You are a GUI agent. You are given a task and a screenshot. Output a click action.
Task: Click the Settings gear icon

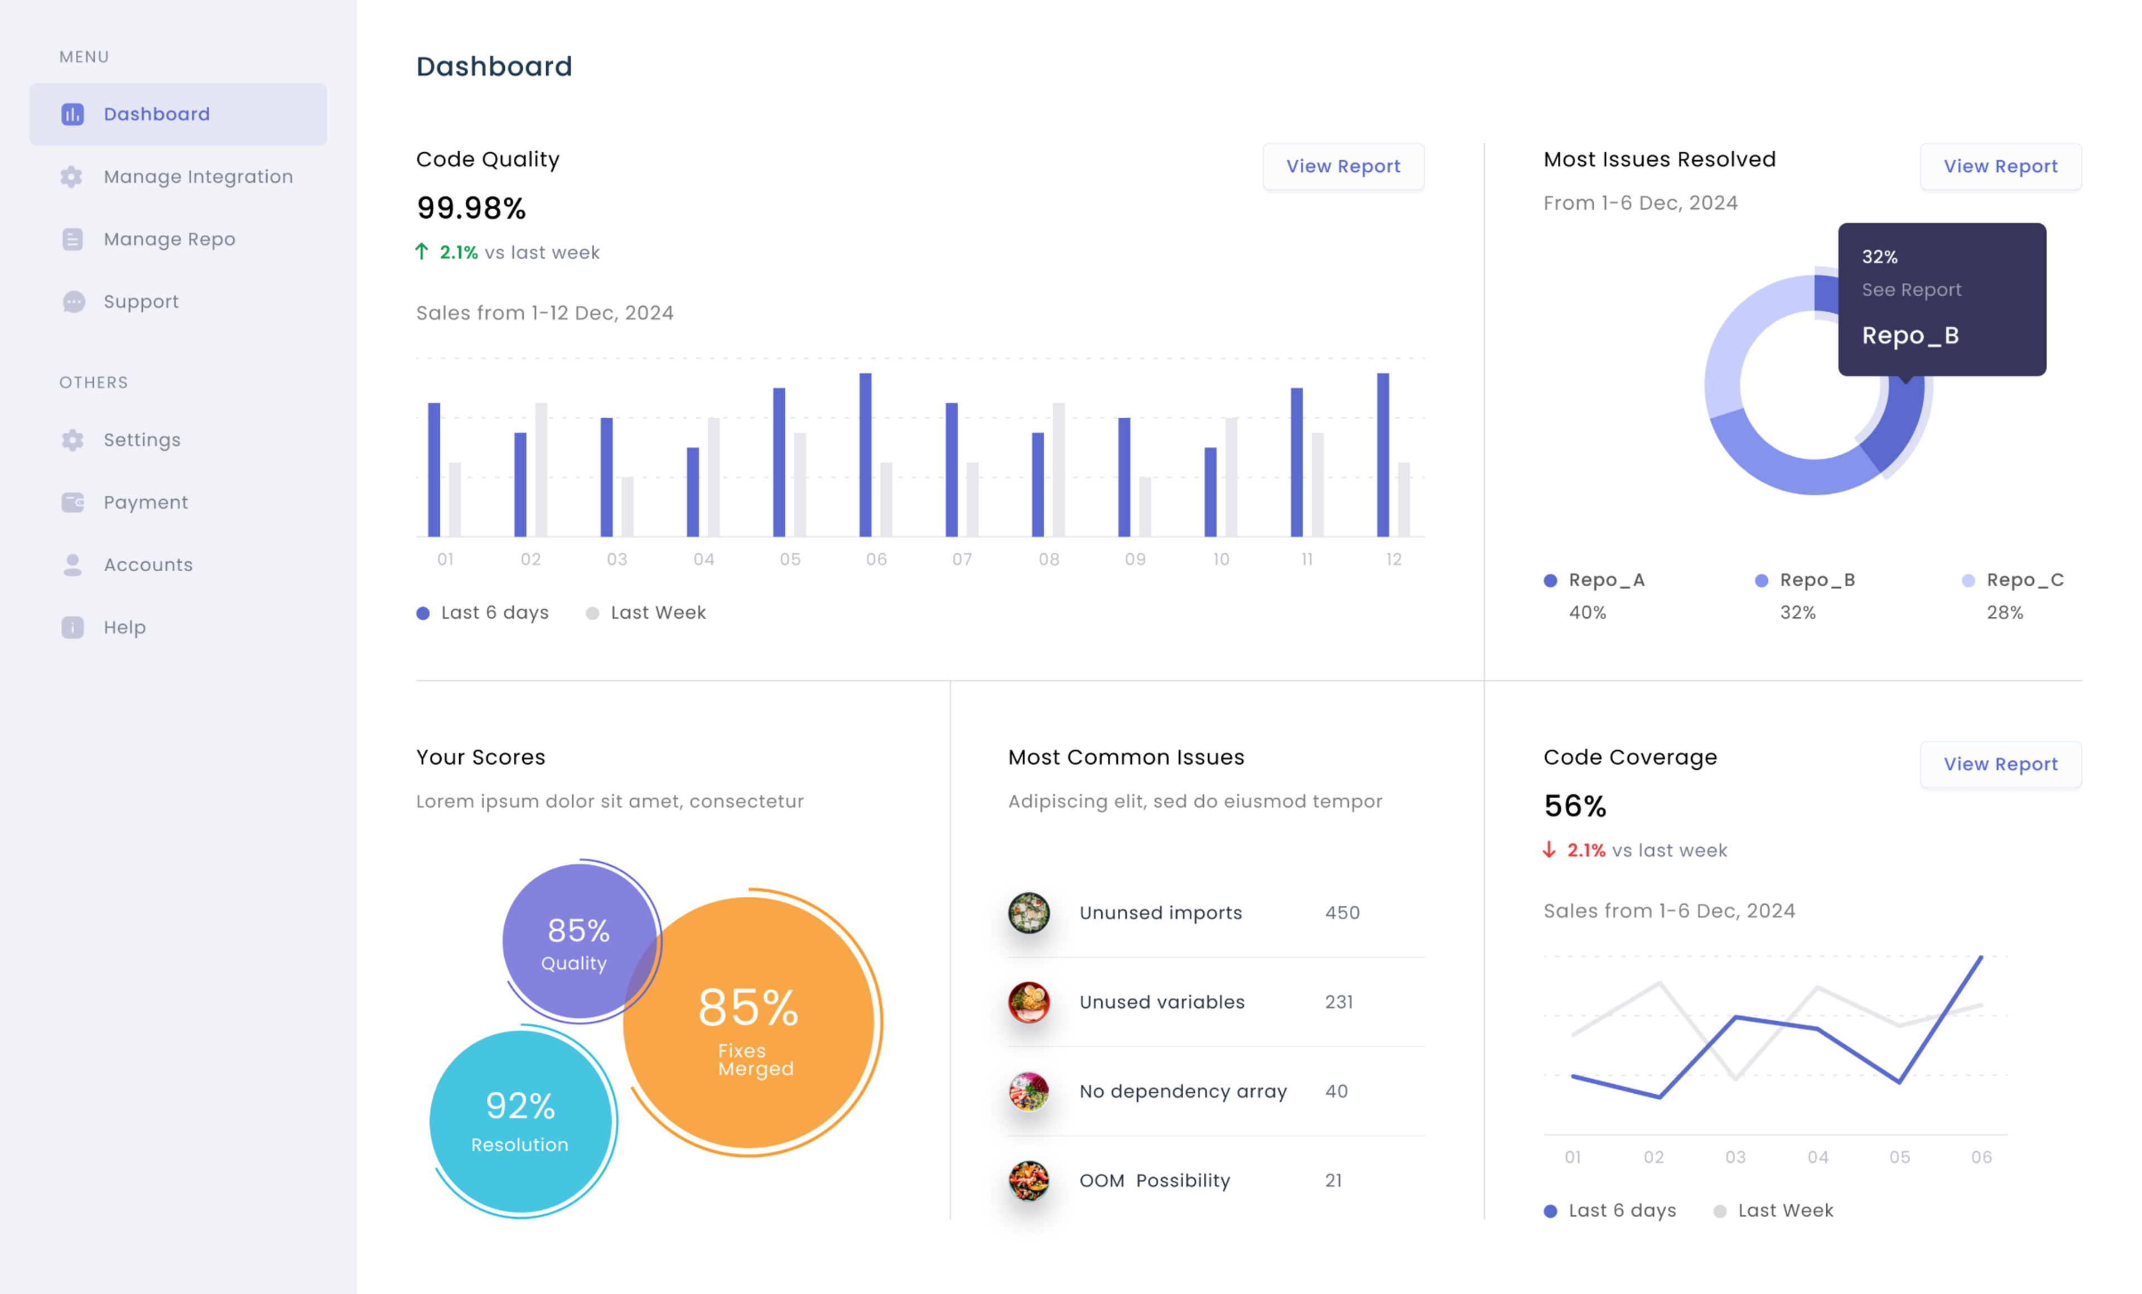(72, 440)
